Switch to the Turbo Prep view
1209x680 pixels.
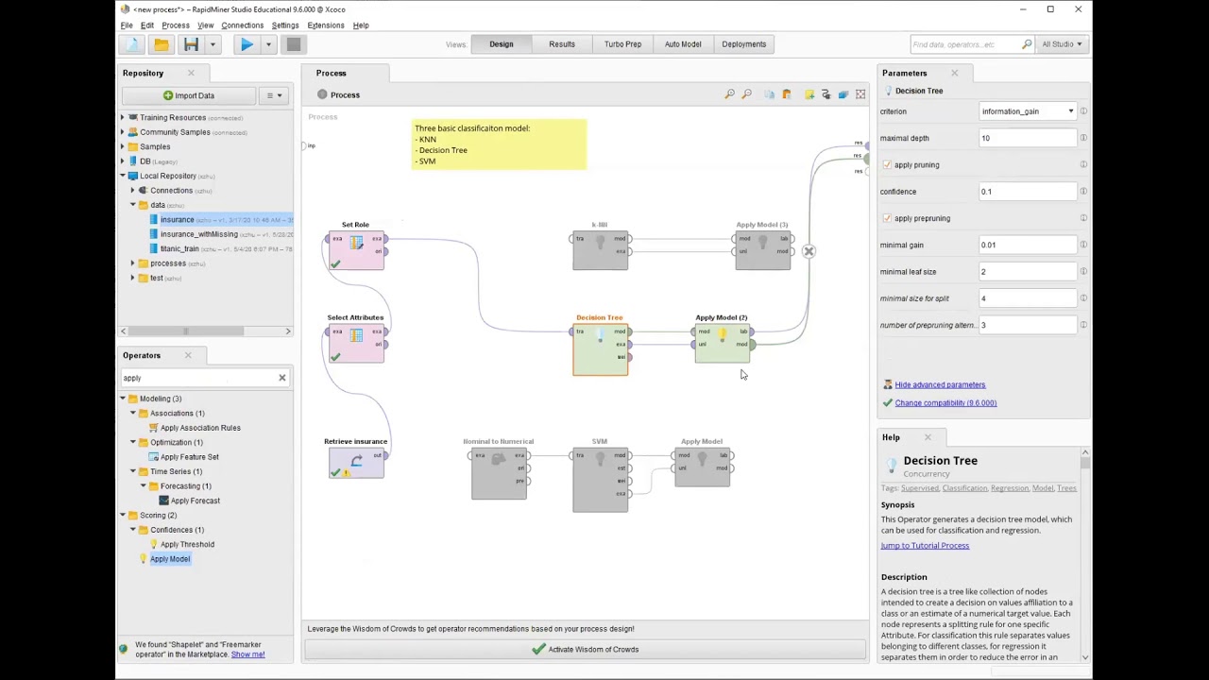click(x=622, y=44)
